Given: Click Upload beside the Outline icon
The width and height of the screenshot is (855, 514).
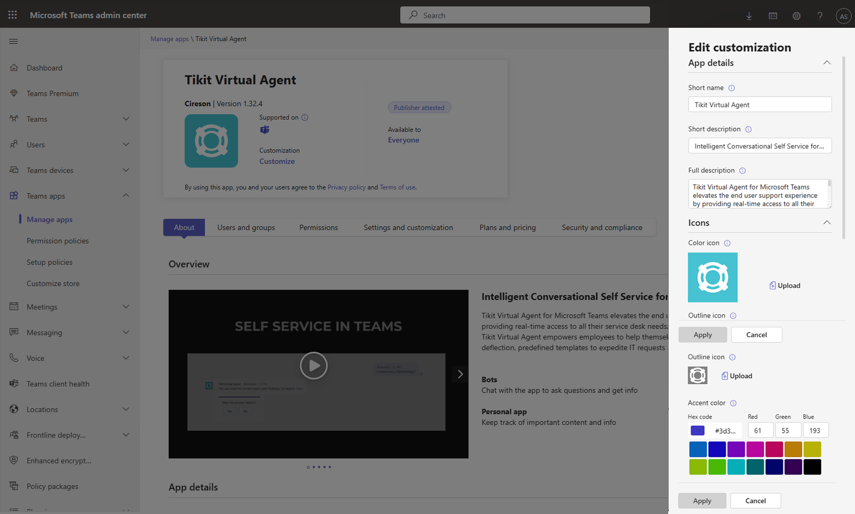Looking at the screenshot, I should (737, 375).
